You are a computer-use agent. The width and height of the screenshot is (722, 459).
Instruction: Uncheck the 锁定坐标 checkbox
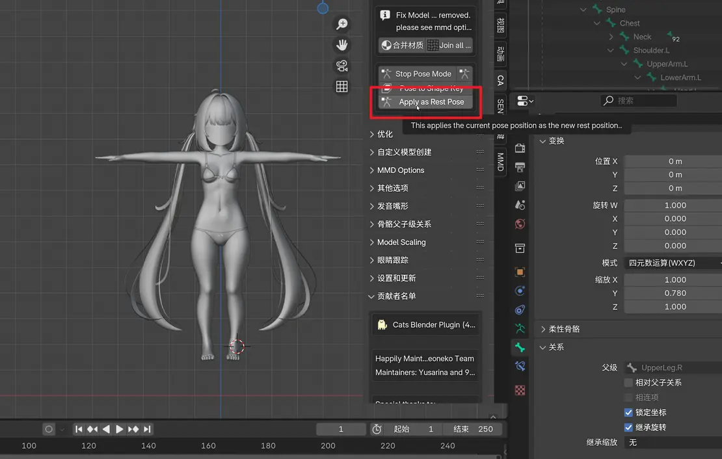click(628, 412)
